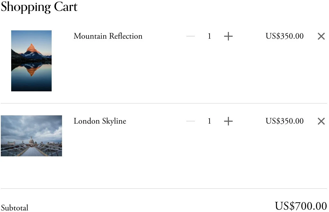Click the Subtotal label
Image resolution: width=329 pixels, height=212 pixels.
pos(15,207)
